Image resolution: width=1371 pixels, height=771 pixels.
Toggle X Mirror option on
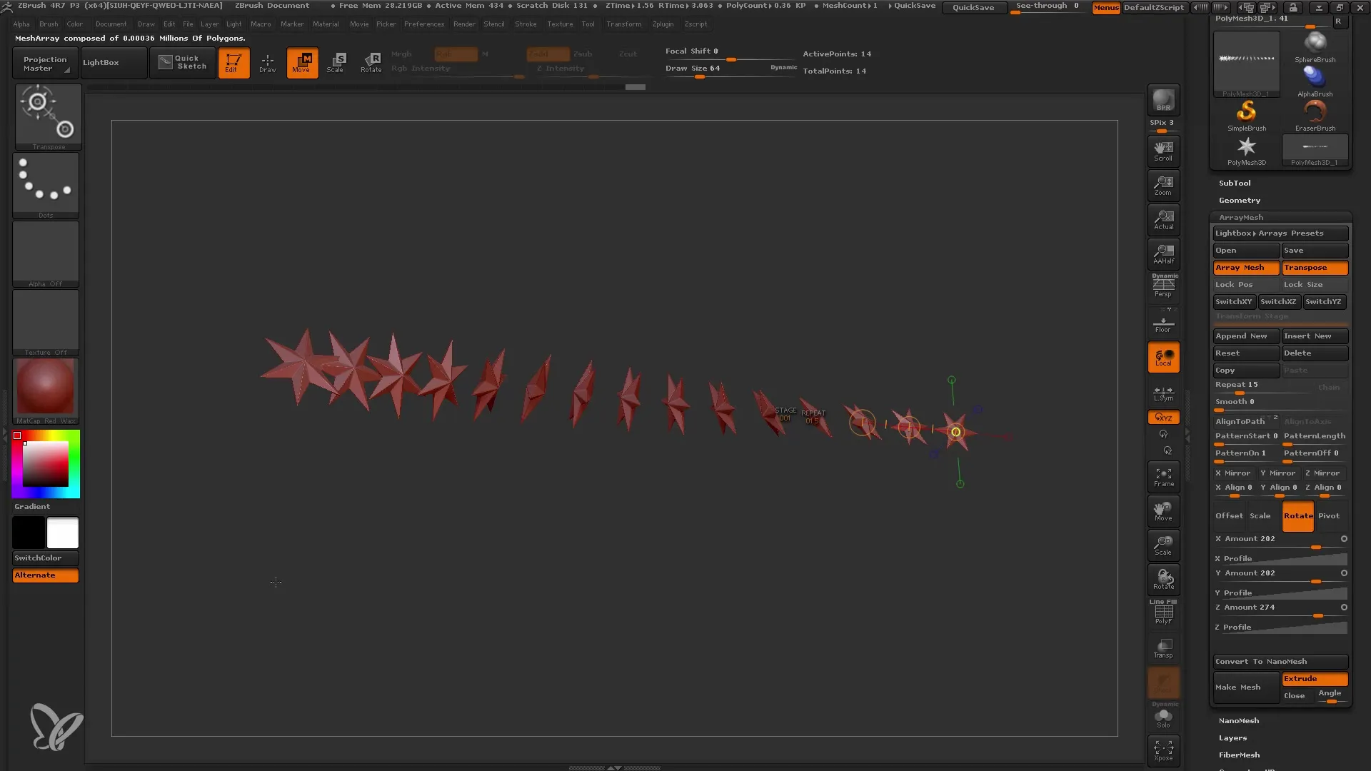(1233, 472)
